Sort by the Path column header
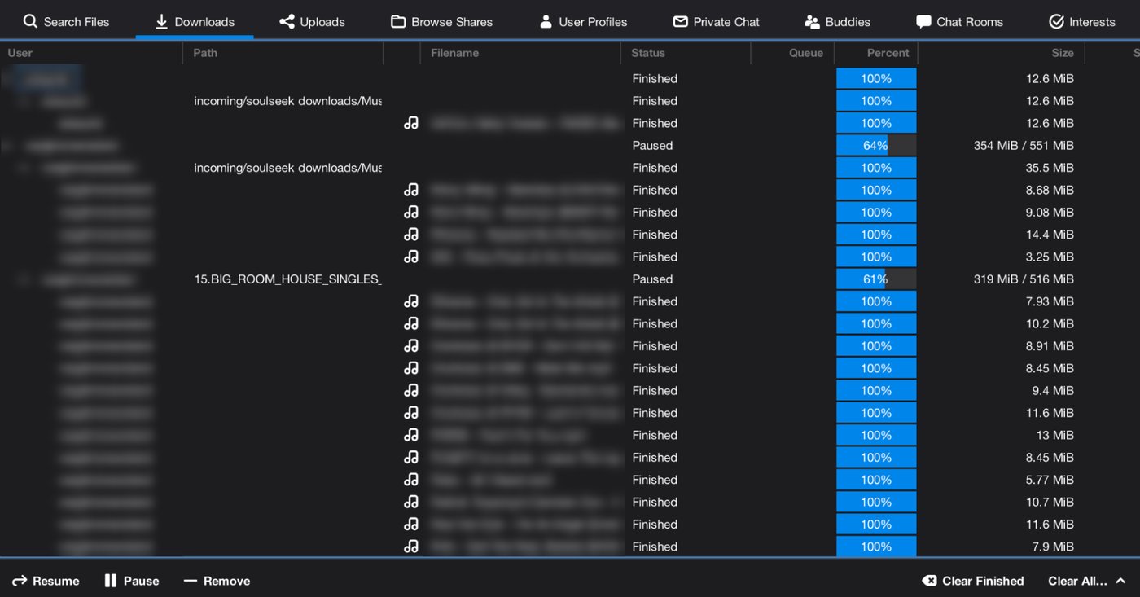 205,53
